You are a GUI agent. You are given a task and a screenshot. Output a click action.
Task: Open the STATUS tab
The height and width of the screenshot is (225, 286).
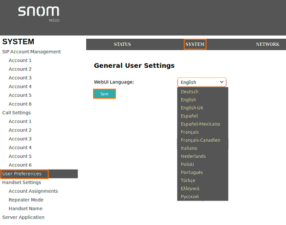(122, 44)
